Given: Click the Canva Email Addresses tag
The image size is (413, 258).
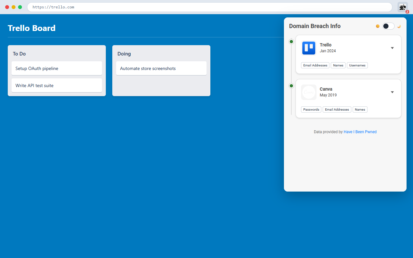Looking at the screenshot, I should 337,110.
